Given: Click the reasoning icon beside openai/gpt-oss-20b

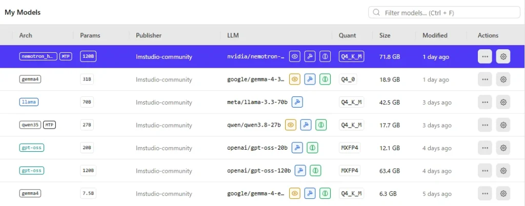Looking at the screenshot, I should 312,148.
